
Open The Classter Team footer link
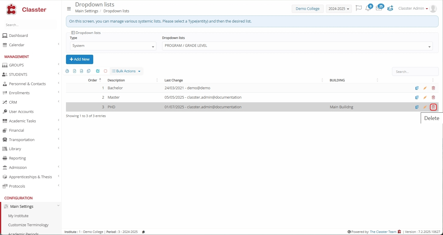(383, 232)
